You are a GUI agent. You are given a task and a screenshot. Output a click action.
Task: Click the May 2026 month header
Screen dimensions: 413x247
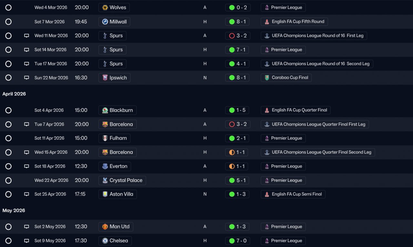(x=14, y=211)
